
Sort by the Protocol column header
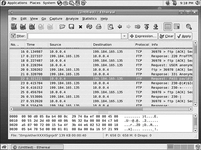(142, 45)
